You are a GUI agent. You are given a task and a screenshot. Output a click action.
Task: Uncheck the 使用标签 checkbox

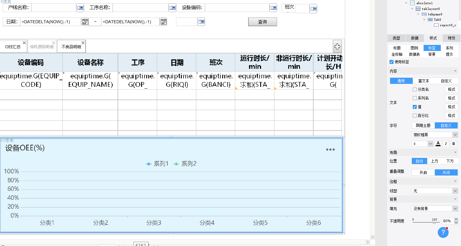pos(391,62)
